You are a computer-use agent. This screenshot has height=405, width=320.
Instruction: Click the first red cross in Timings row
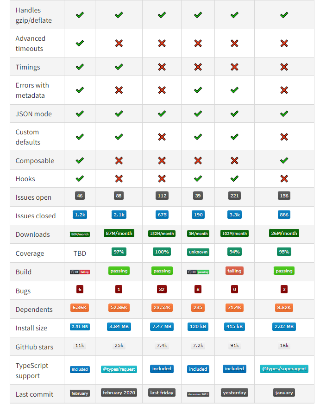162,67
